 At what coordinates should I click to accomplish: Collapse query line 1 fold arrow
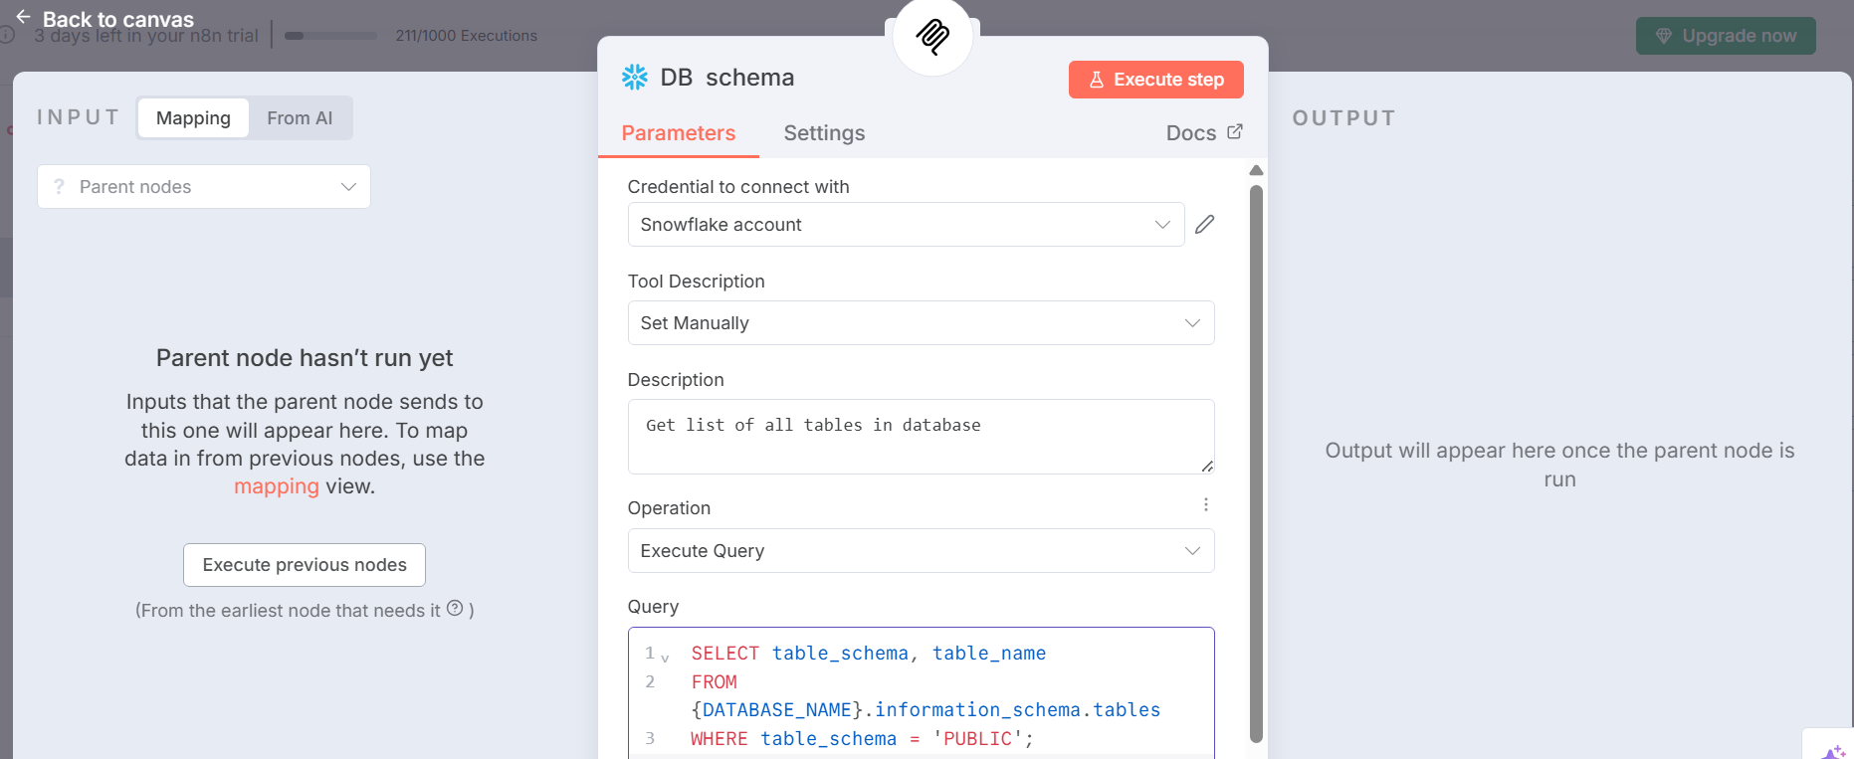[665, 658]
